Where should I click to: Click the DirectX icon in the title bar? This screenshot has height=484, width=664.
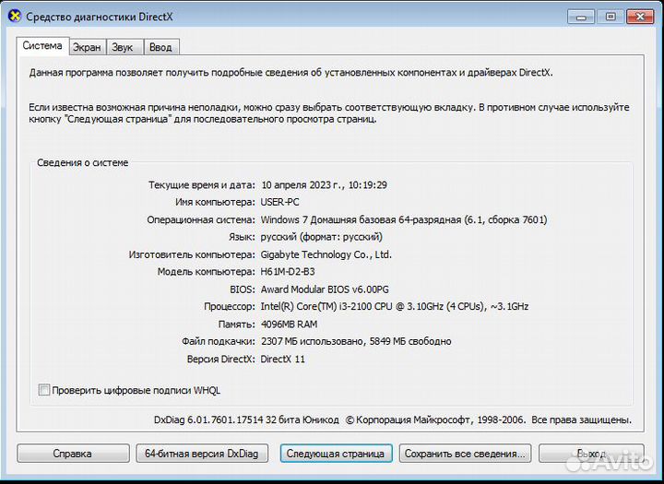(14, 17)
